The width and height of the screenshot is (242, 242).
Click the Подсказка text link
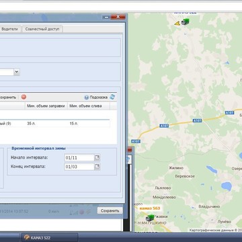coord(99,97)
